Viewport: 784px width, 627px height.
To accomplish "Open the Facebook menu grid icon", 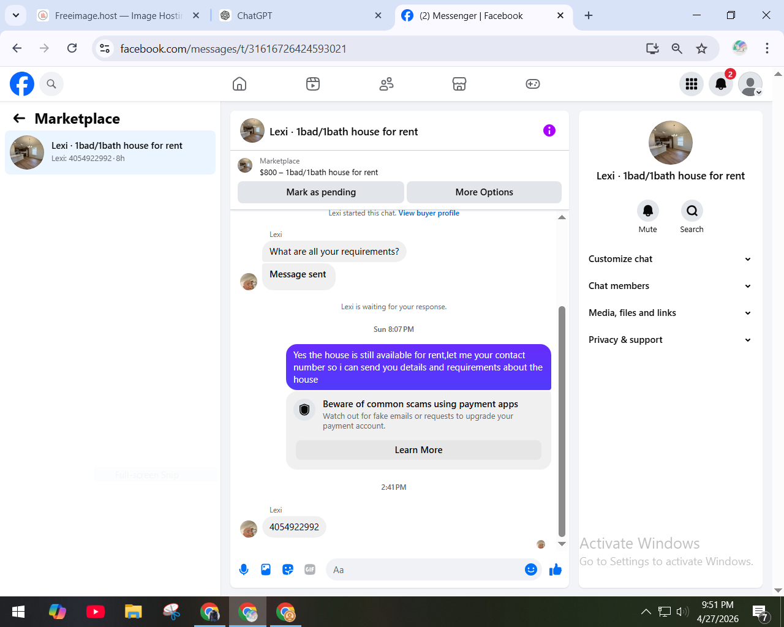I will click(x=692, y=84).
